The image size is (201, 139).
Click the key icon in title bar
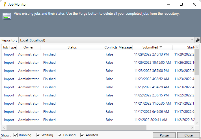(4, 5)
